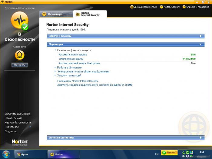Viewport: 212px width, 159px height.
Task: Click the Справка и поддержка question icon
Action: (184, 7)
